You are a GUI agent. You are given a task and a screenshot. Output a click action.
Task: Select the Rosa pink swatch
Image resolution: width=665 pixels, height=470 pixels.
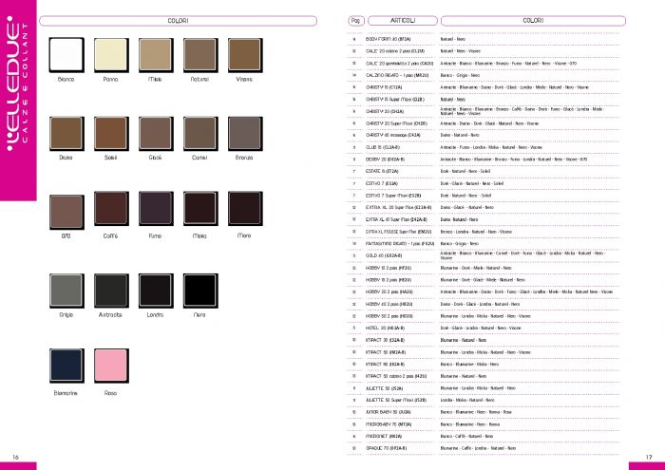(x=111, y=366)
